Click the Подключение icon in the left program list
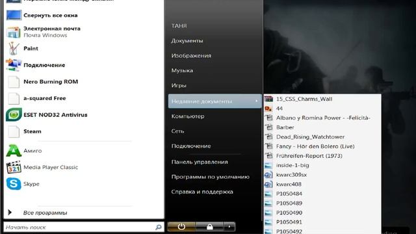This screenshot has height=234, width=416. pos(13,65)
